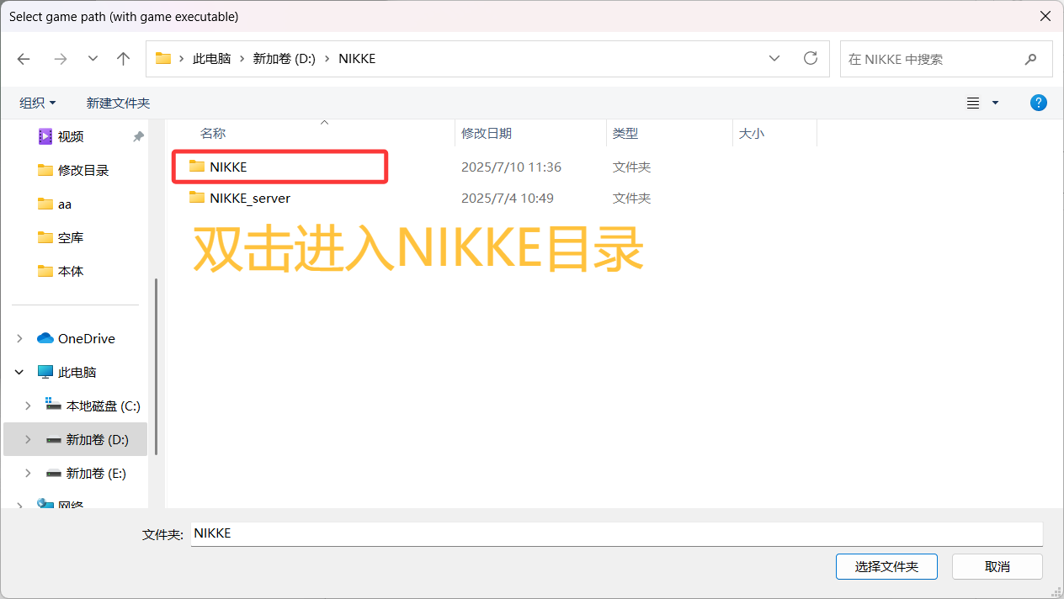Image resolution: width=1064 pixels, height=599 pixels.
Task: Click the 文件夹 type cell of NIKKE row
Action: (x=631, y=167)
